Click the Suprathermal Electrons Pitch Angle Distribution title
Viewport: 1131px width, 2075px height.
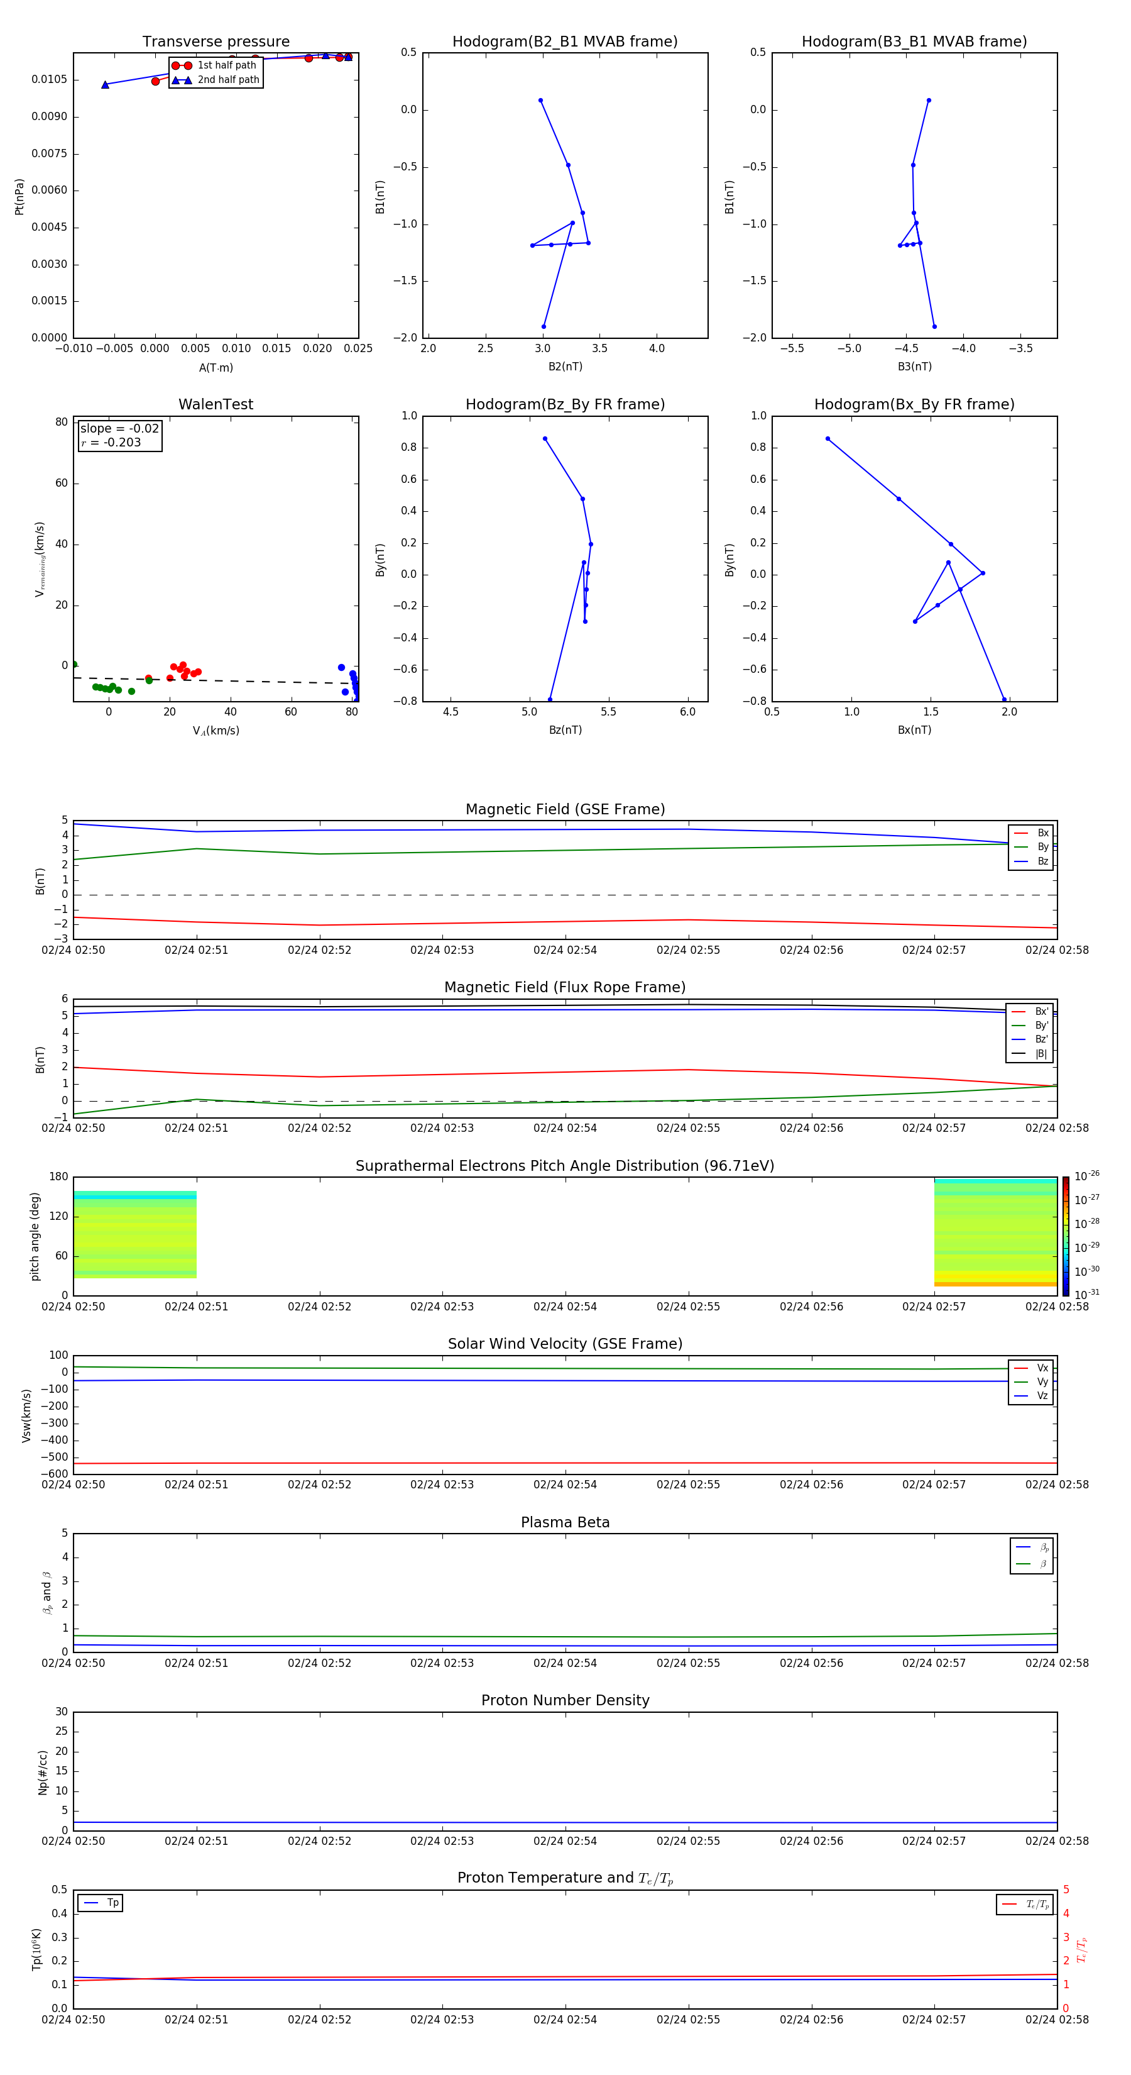565,1166
